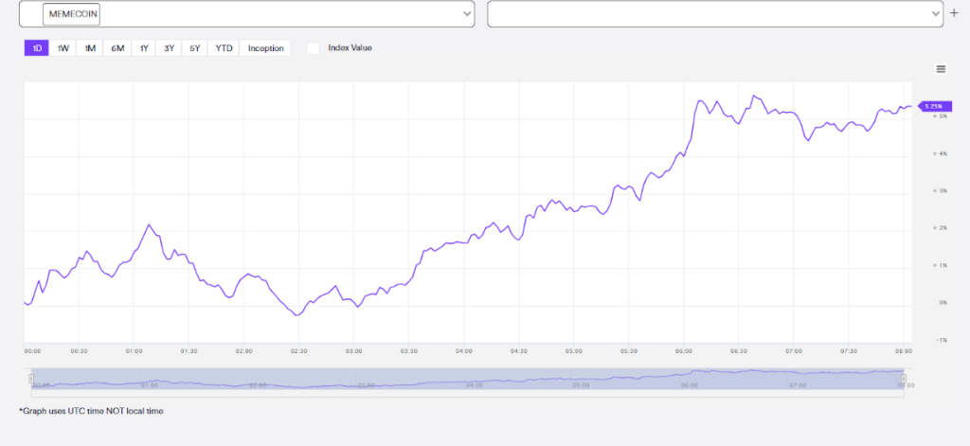Click the 08:00 x-axis label

(x=904, y=350)
